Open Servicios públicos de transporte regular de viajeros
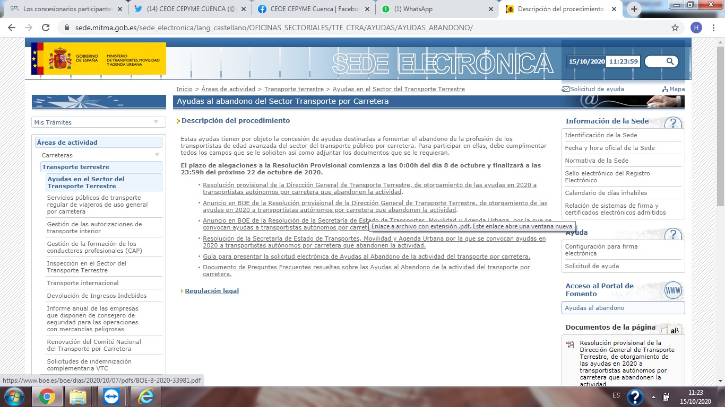The height and width of the screenshot is (407, 725). pyautogui.click(x=98, y=205)
